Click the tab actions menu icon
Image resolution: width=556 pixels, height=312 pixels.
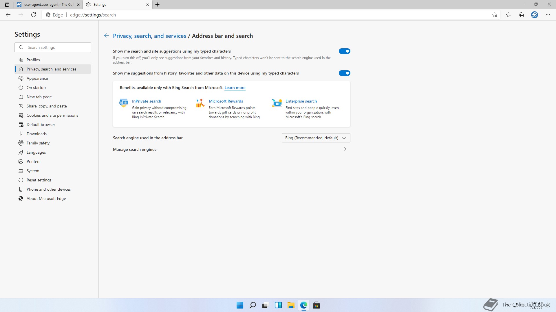(7, 5)
